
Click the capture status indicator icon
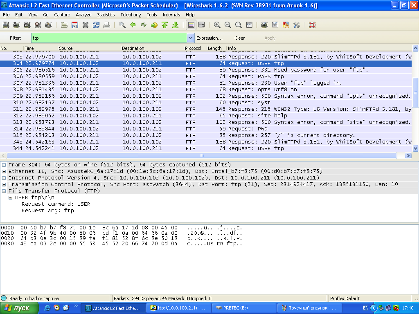coord(3,298)
